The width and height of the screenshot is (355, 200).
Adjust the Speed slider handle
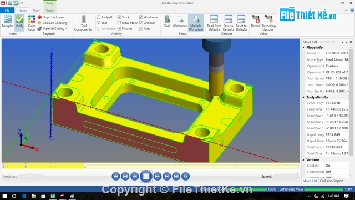point(296,175)
